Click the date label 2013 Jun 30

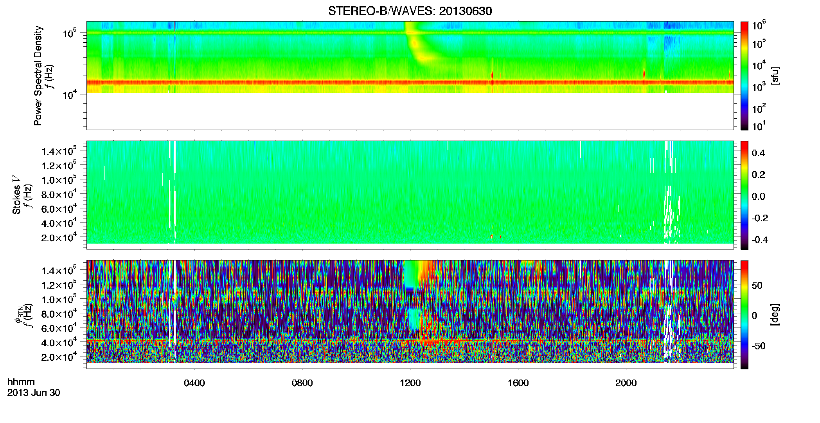click(x=34, y=393)
